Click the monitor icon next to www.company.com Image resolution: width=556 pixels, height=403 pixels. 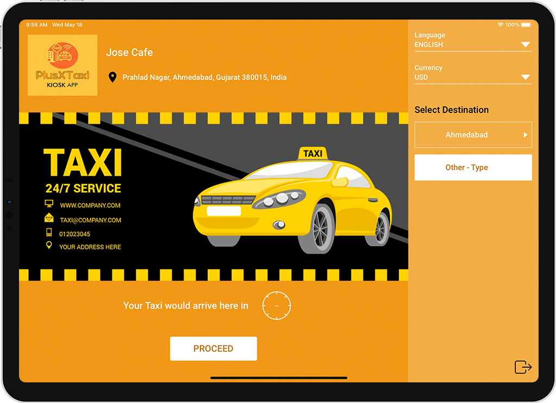[x=49, y=204]
